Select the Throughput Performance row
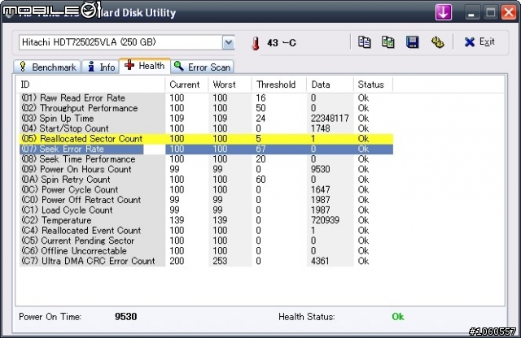Viewport: 521px width, 338px height. point(206,108)
